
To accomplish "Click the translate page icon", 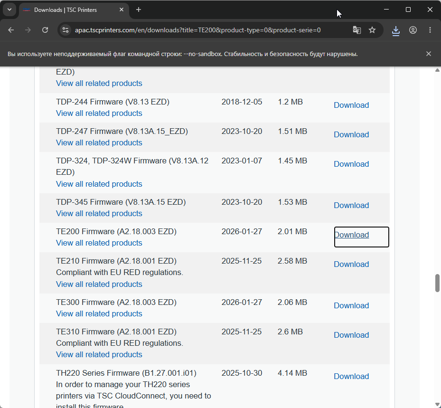I will click(x=357, y=30).
